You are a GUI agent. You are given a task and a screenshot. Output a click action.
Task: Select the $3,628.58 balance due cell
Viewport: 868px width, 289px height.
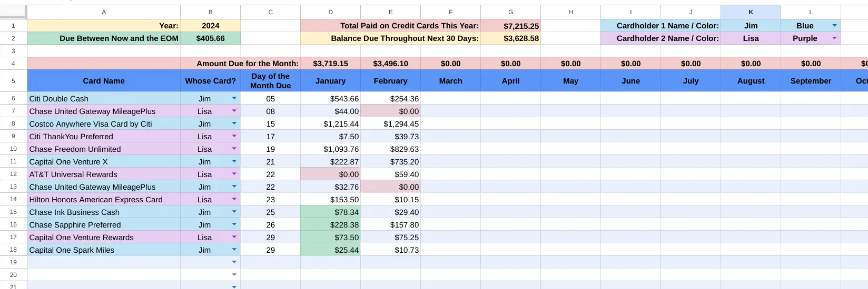pyautogui.click(x=511, y=38)
